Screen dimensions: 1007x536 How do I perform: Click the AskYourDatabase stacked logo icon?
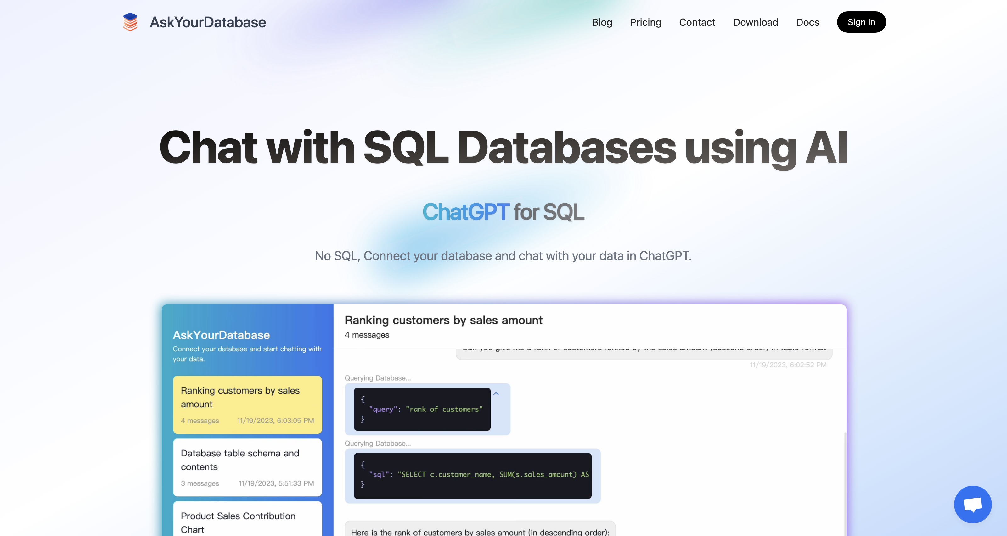(x=130, y=22)
